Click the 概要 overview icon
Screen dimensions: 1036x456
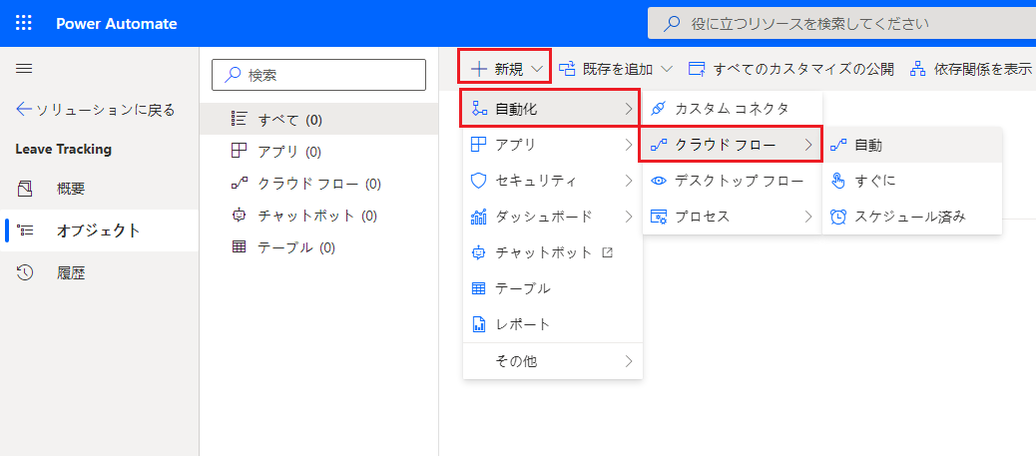[x=24, y=190]
